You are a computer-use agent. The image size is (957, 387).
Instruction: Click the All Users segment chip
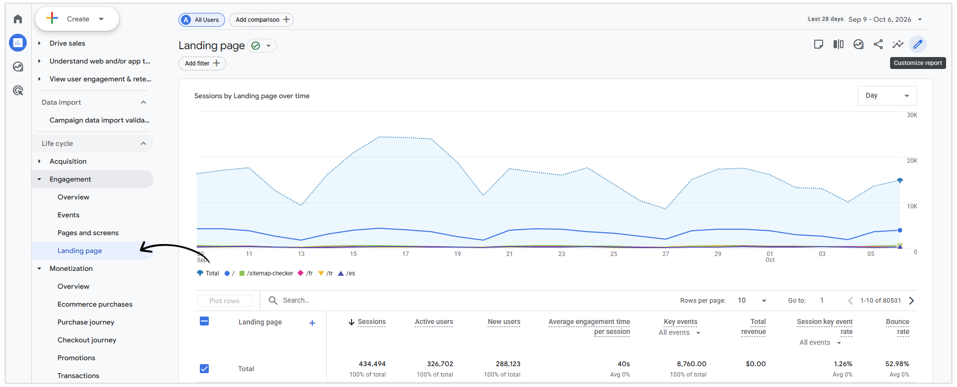point(202,20)
